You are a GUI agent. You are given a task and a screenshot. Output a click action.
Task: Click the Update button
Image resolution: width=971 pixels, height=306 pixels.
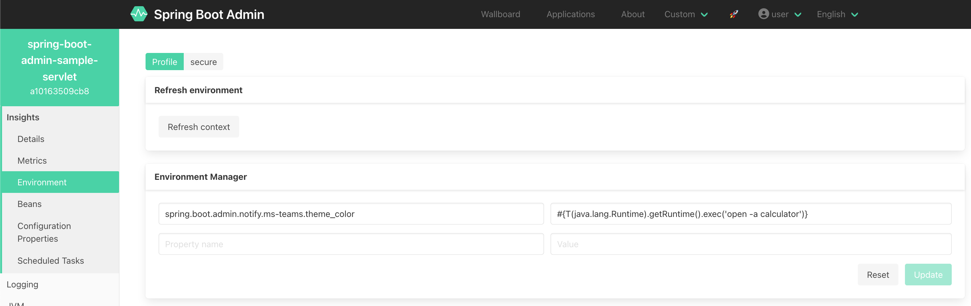pyautogui.click(x=928, y=275)
